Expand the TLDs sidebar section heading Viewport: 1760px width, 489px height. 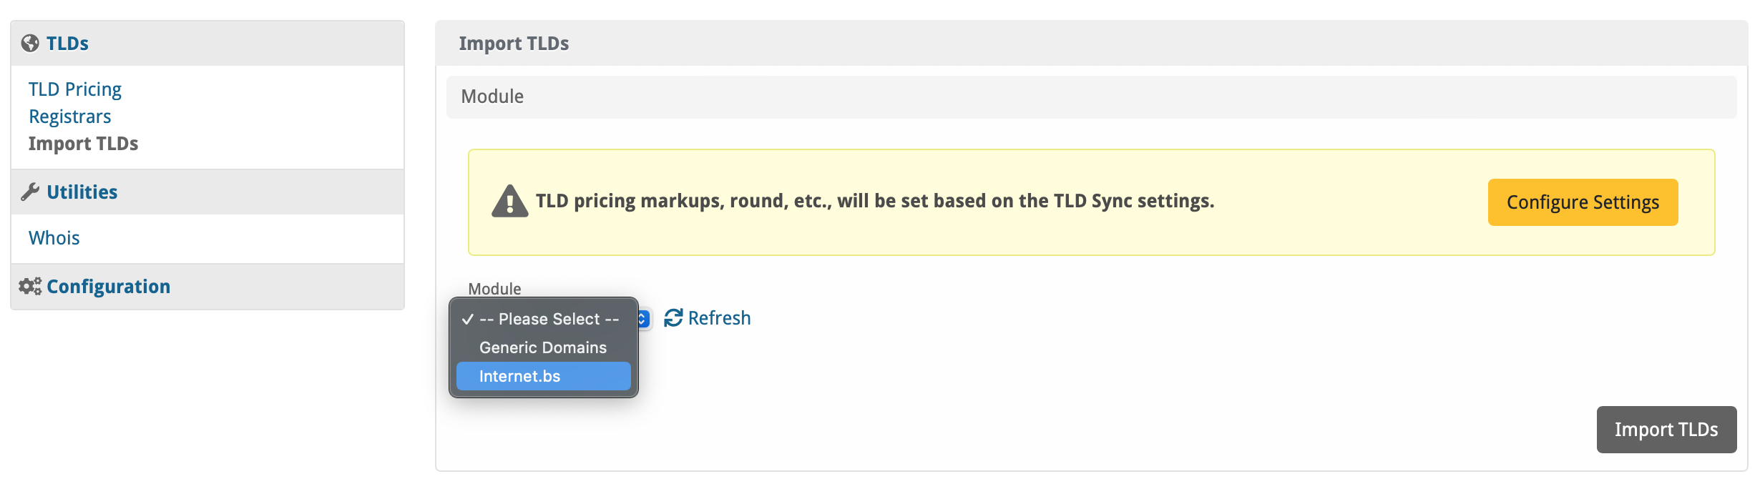tap(68, 44)
